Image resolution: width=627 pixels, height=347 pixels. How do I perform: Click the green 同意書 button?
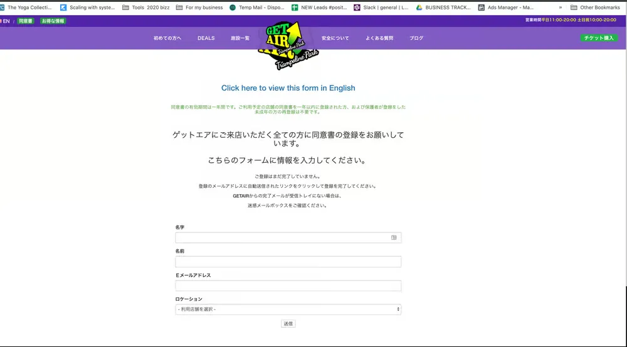(x=26, y=21)
